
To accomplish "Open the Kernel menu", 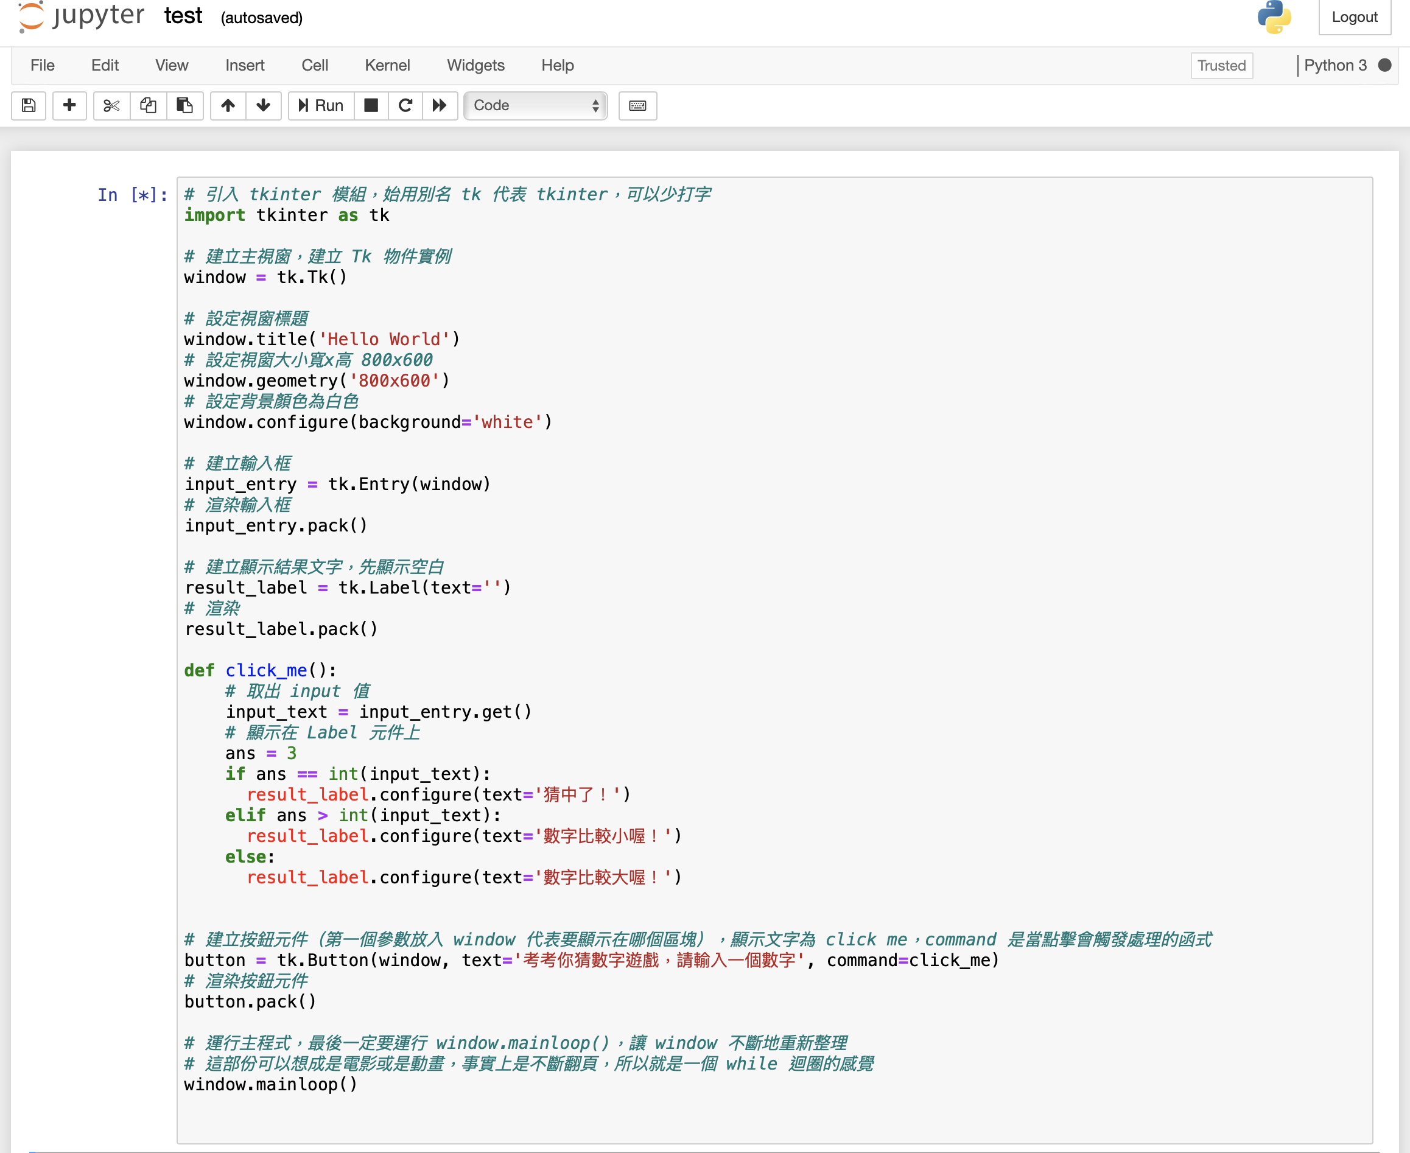I will tap(387, 65).
